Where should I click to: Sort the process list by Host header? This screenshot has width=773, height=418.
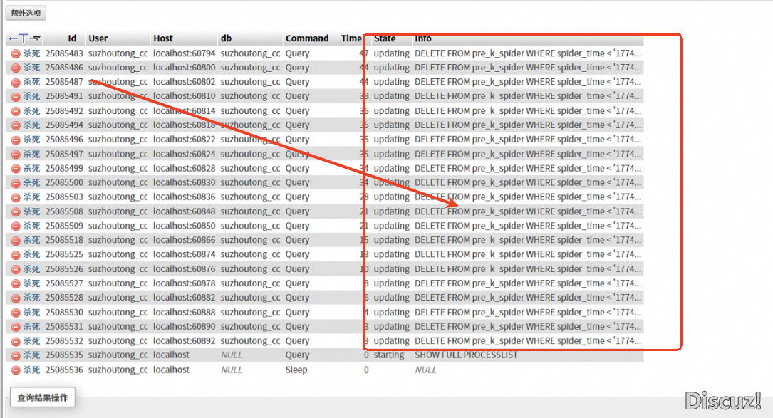tap(163, 38)
